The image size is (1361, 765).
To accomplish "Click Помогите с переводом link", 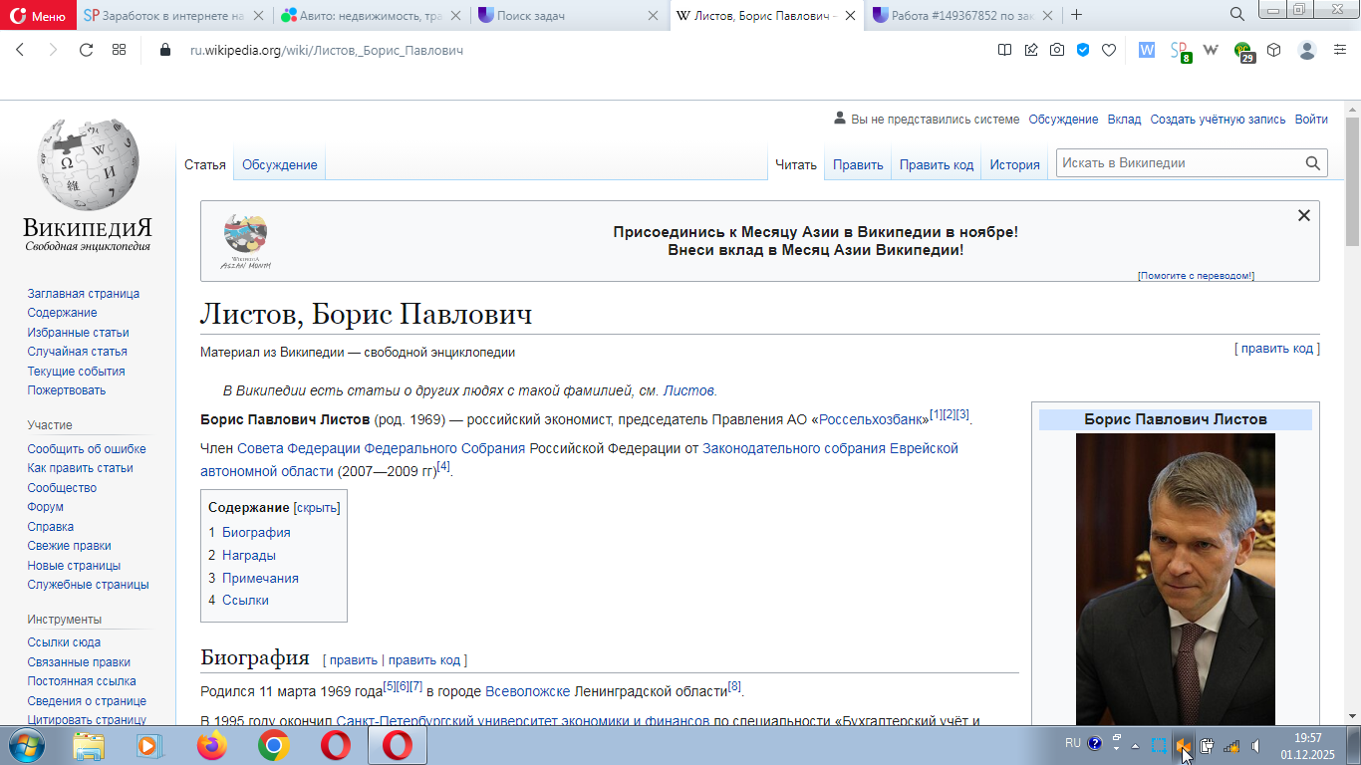I will [x=1196, y=276].
